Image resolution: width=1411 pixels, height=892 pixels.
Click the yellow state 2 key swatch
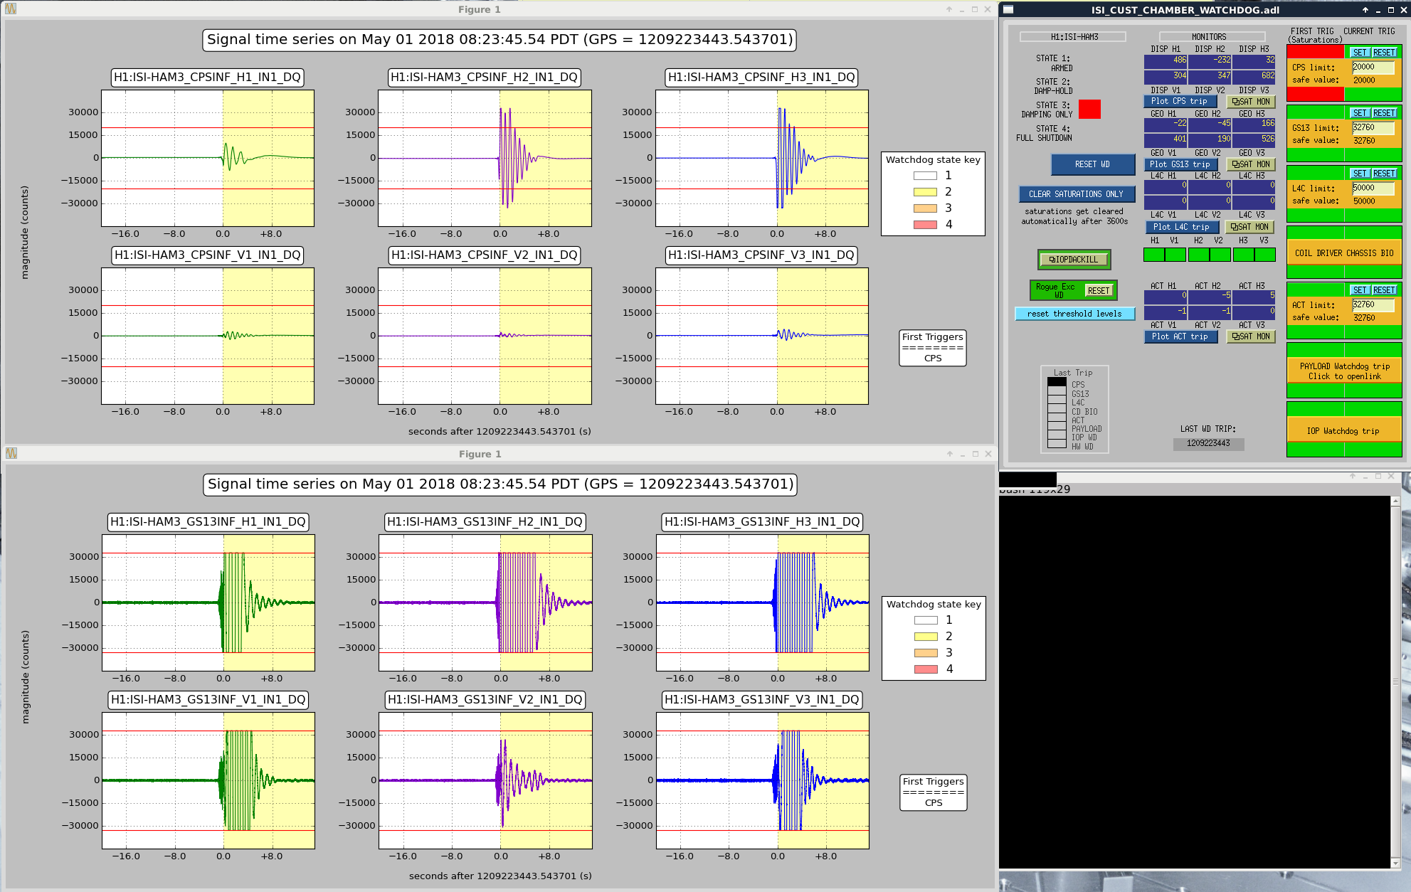point(925,192)
